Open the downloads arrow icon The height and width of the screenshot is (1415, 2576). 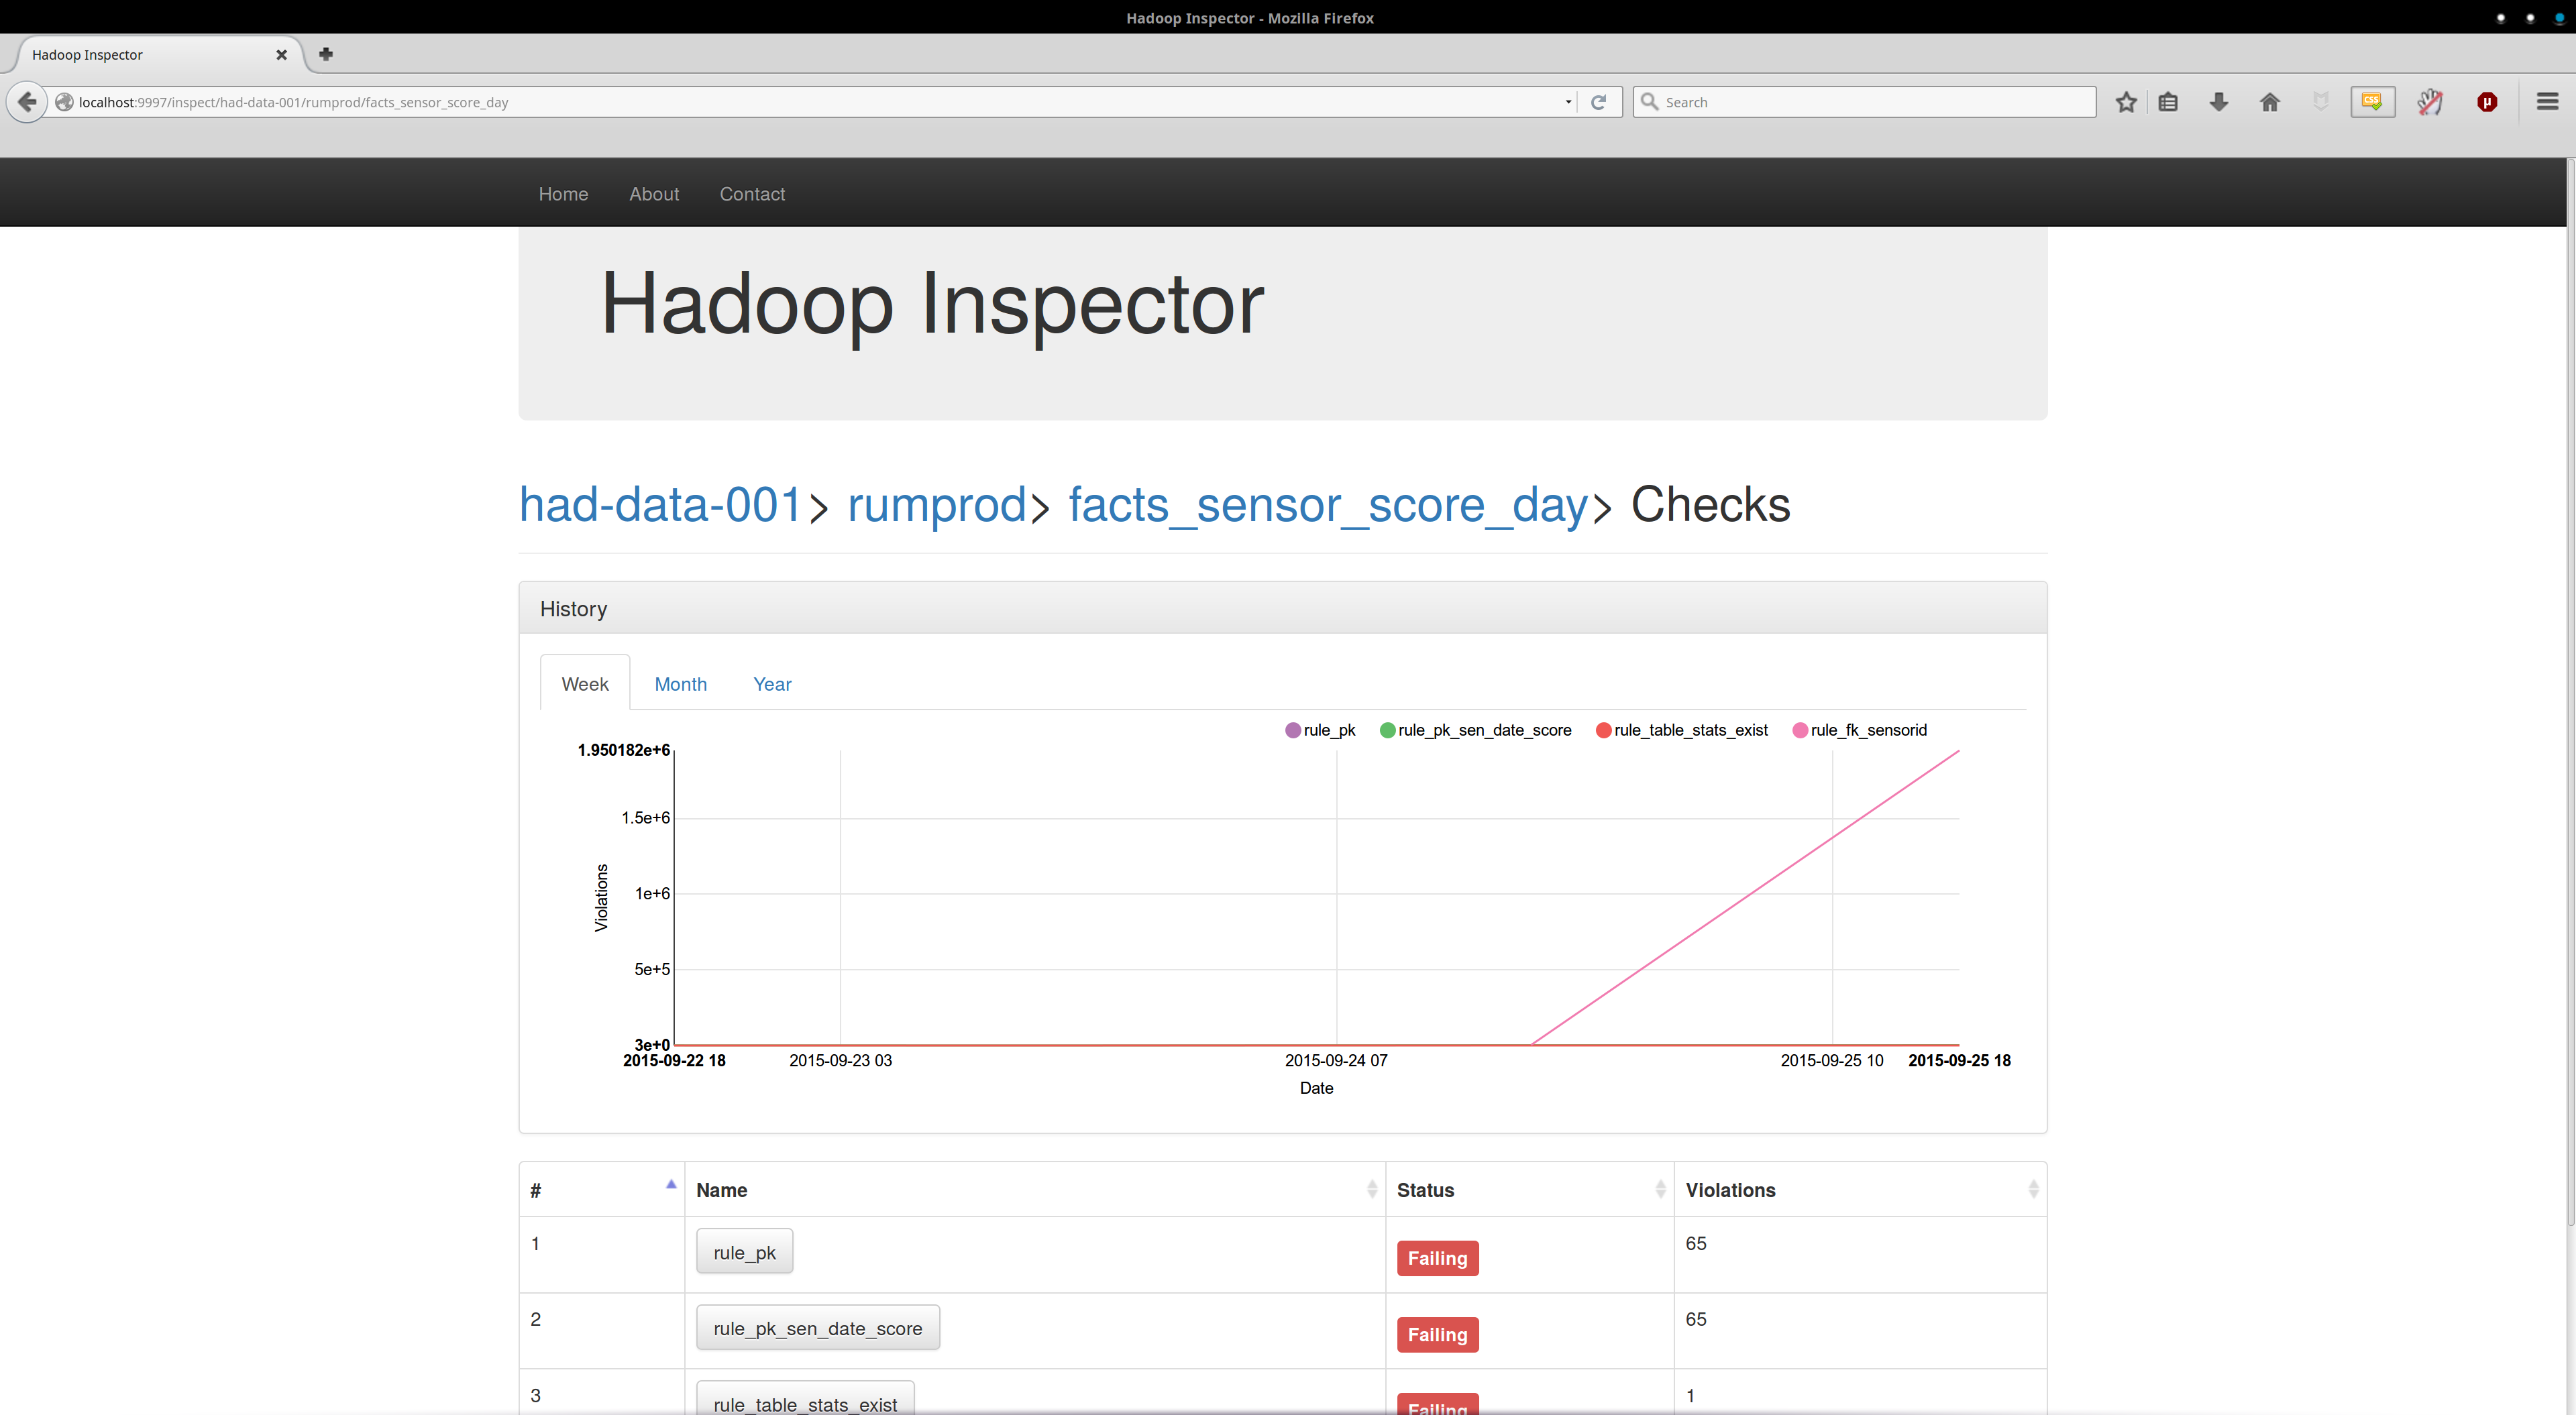(2219, 102)
